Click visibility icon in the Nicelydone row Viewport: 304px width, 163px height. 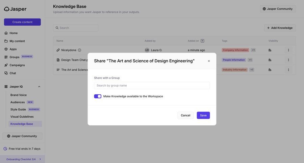270,50
